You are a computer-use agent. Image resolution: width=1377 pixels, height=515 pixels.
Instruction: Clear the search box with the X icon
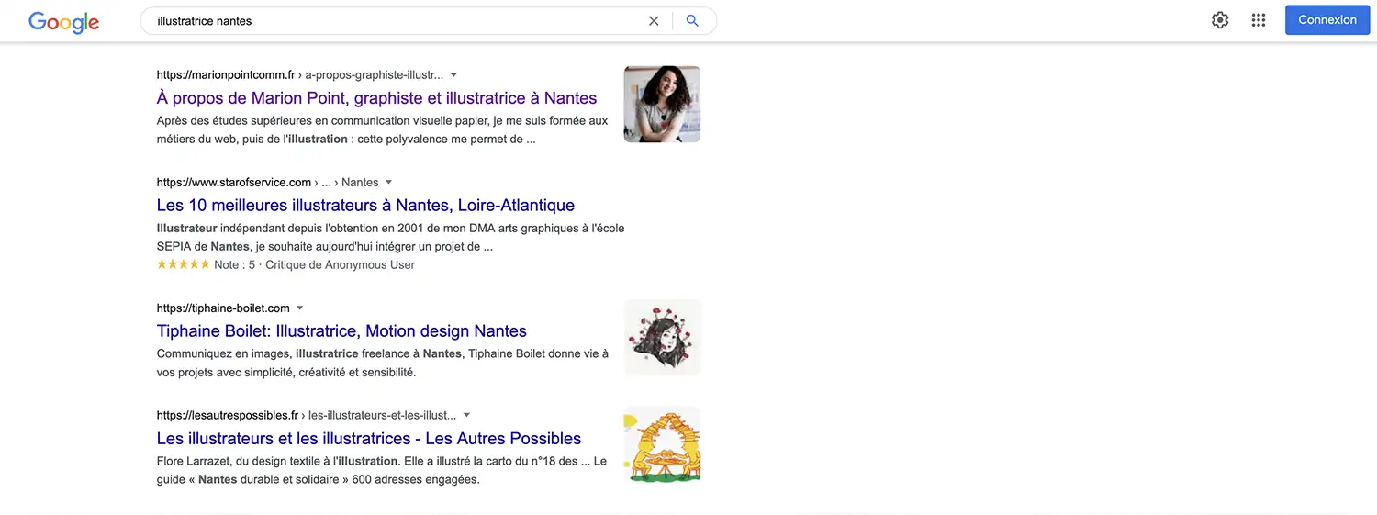pyautogui.click(x=654, y=20)
